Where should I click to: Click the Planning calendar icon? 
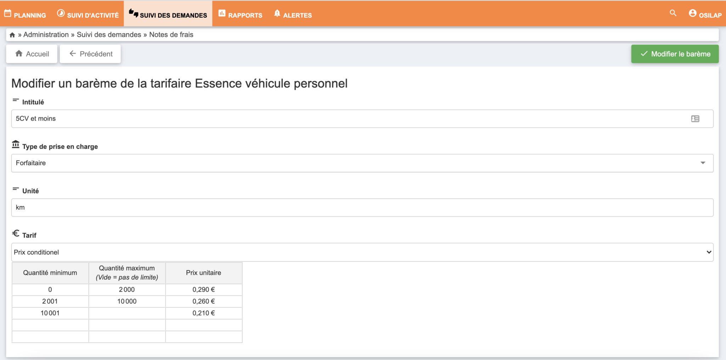8,13
